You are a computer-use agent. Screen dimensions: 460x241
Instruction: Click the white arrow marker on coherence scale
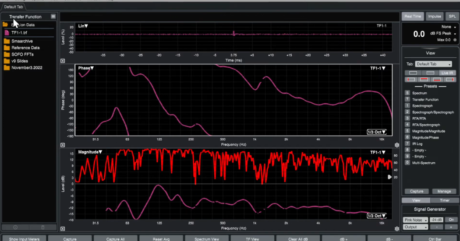(x=389, y=177)
